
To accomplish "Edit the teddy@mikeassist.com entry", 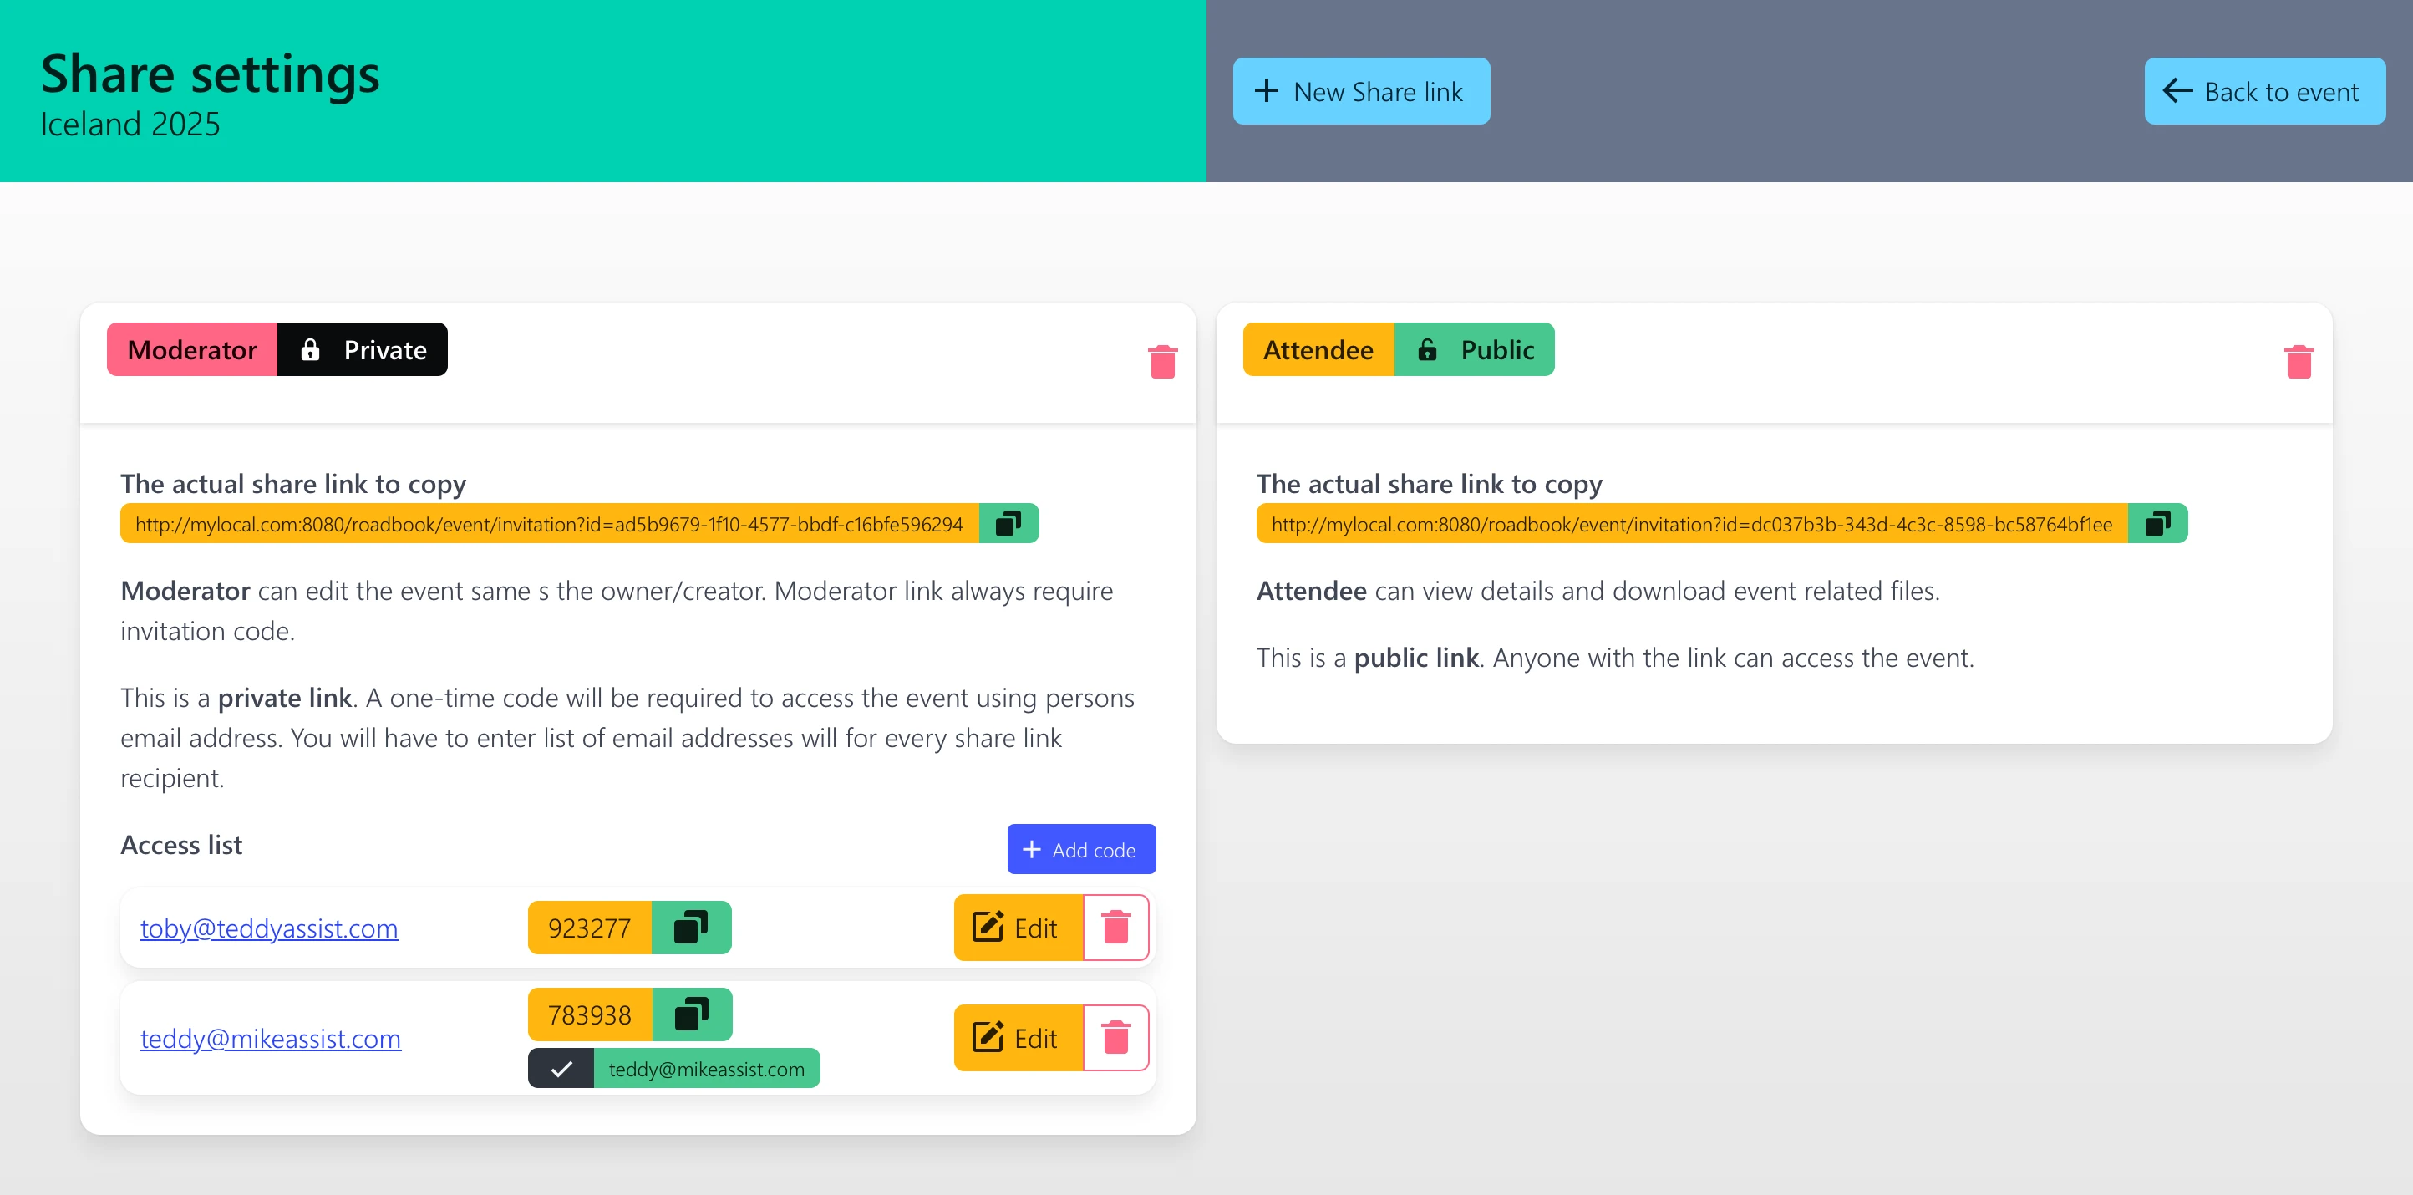I will [1018, 1038].
